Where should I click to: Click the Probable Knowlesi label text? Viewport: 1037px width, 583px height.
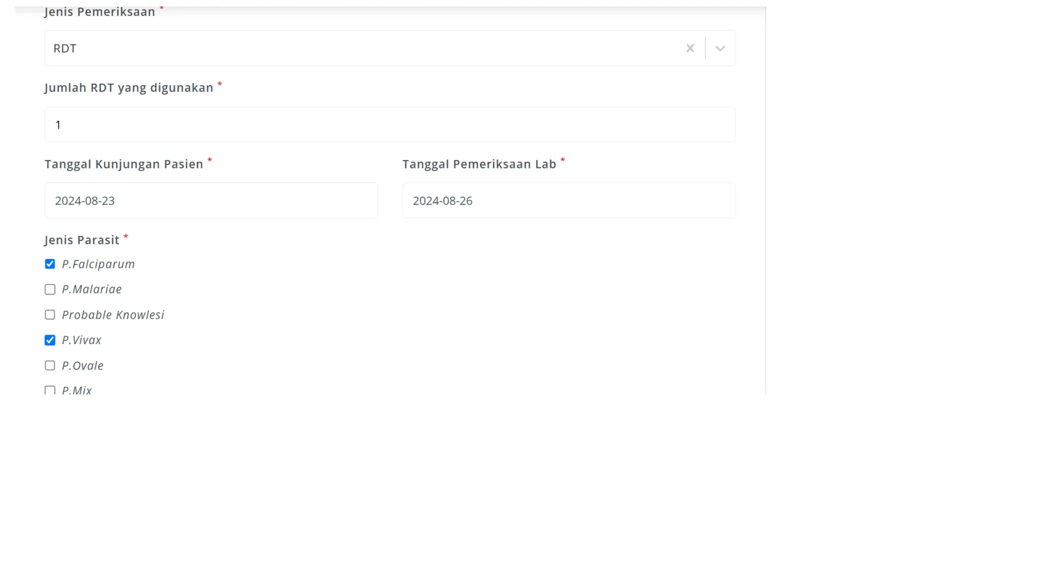coord(113,315)
